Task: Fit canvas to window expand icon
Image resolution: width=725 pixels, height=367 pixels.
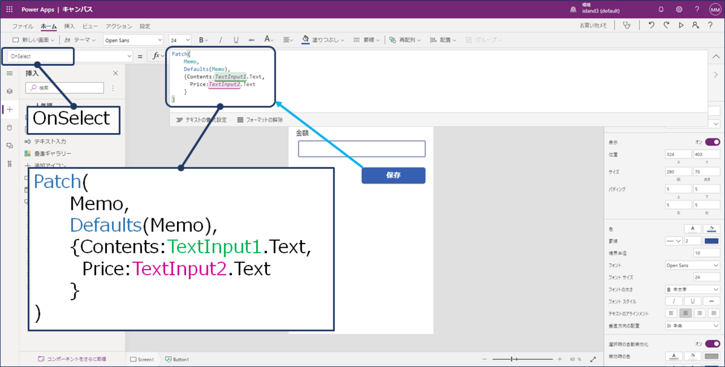Action: pos(593,359)
